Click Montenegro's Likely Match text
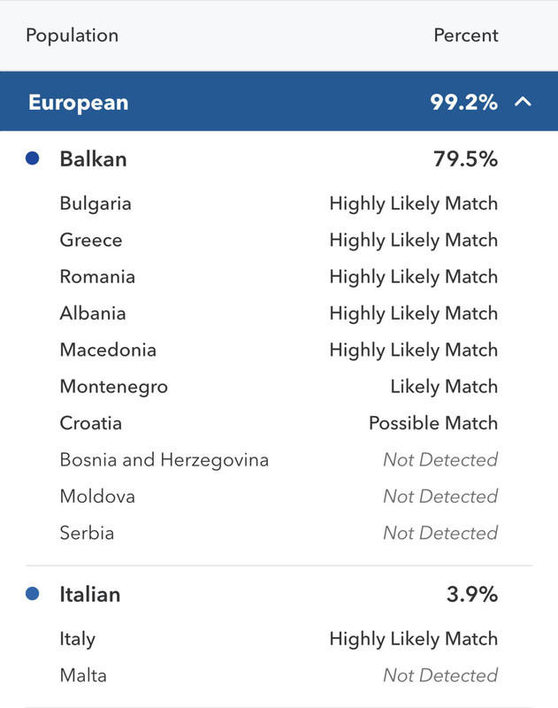 (444, 387)
